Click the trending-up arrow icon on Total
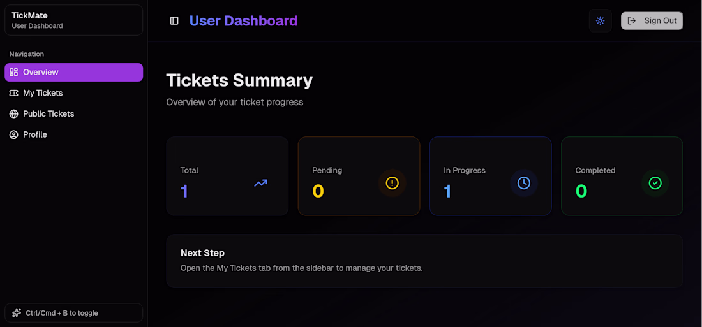The width and height of the screenshot is (702, 327). click(x=260, y=183)
